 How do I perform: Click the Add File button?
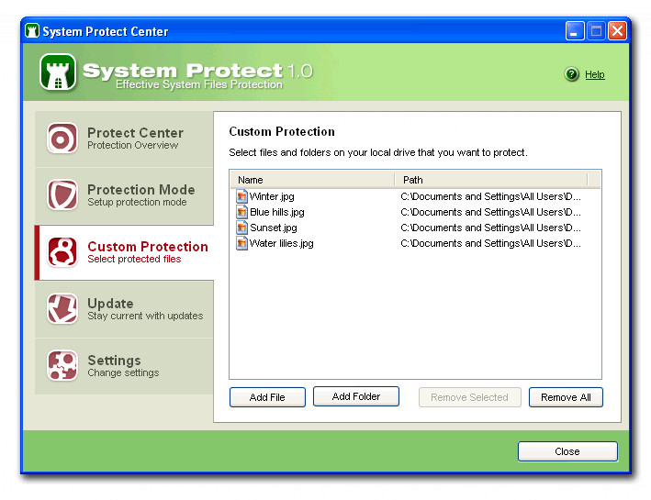pos(267,397)
